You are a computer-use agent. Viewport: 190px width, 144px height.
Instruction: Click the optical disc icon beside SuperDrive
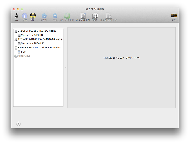click(16, 56)
